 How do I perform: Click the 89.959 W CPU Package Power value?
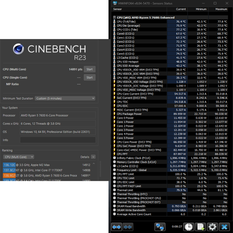pyautogui.click(x=179, y=114)
